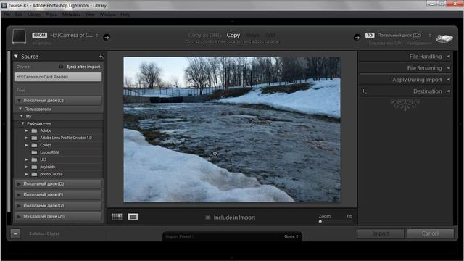Collapse the Source panel
The image size is (464, 261).
click(x=16, y=57)
